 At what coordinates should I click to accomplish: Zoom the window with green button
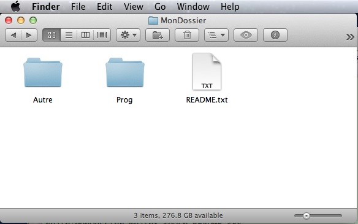[x=33, y=20]
